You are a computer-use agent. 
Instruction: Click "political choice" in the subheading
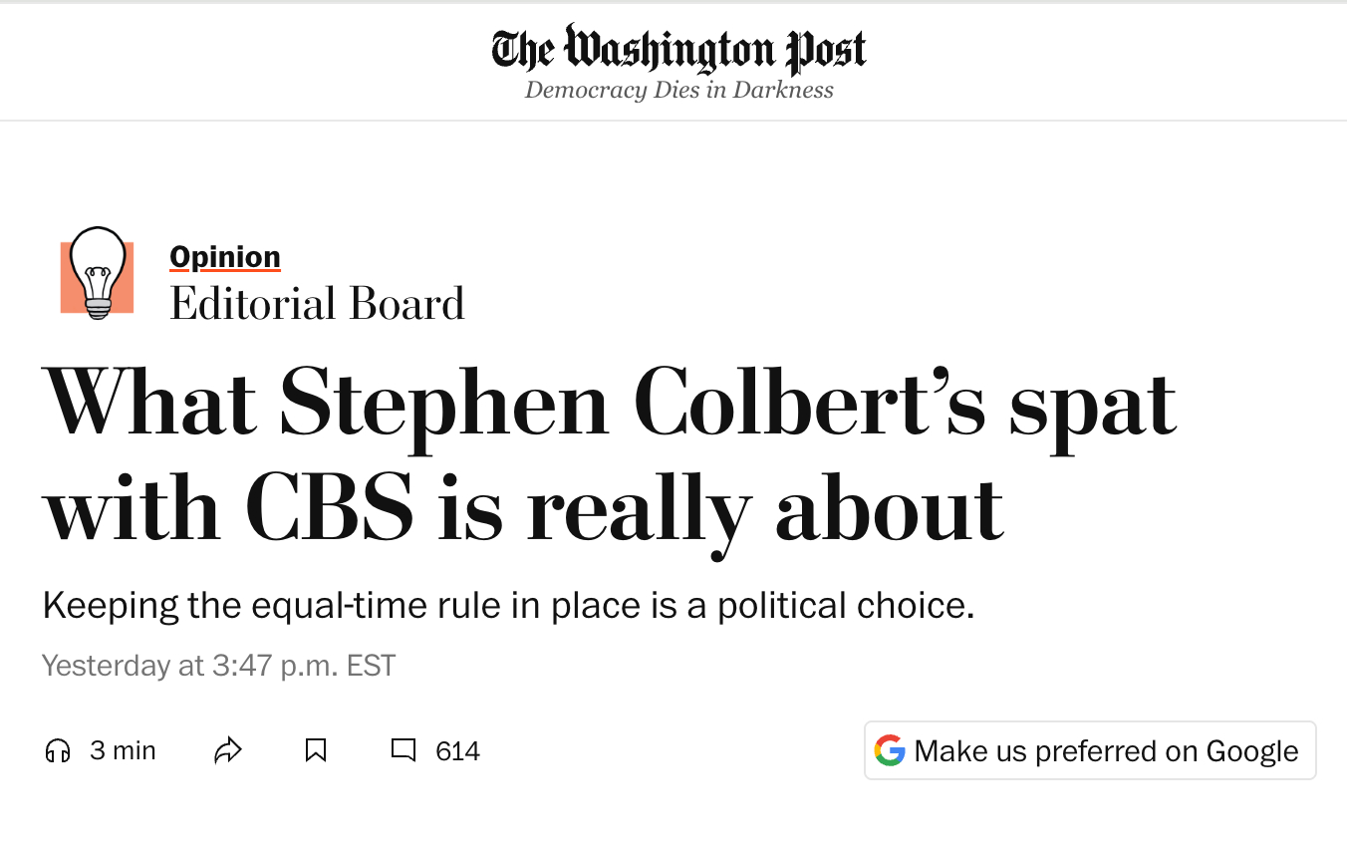[x=845, y=605]
